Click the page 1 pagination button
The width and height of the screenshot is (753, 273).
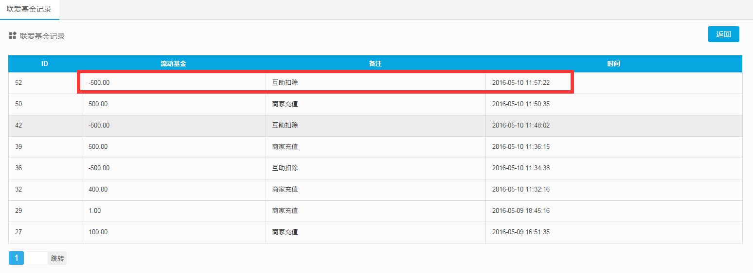point(16,258)
